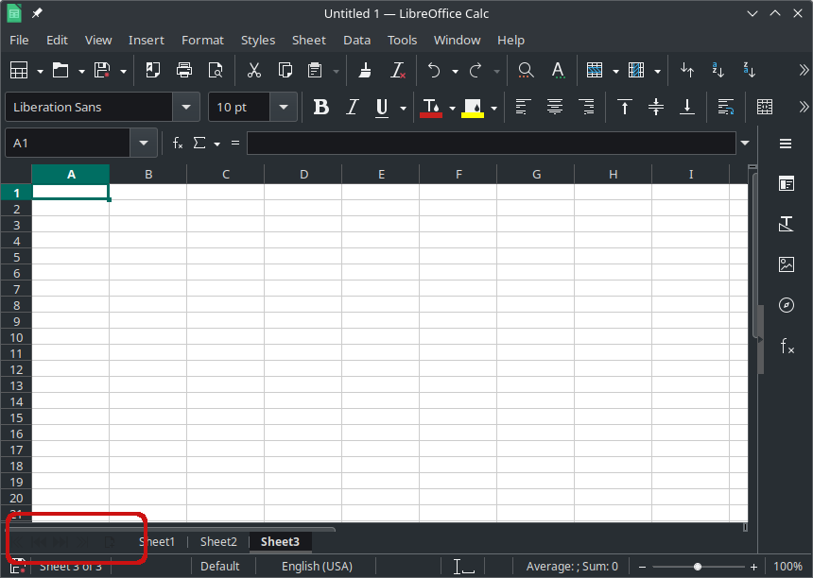Click the Select Function sigma icon

click(199, 143)
